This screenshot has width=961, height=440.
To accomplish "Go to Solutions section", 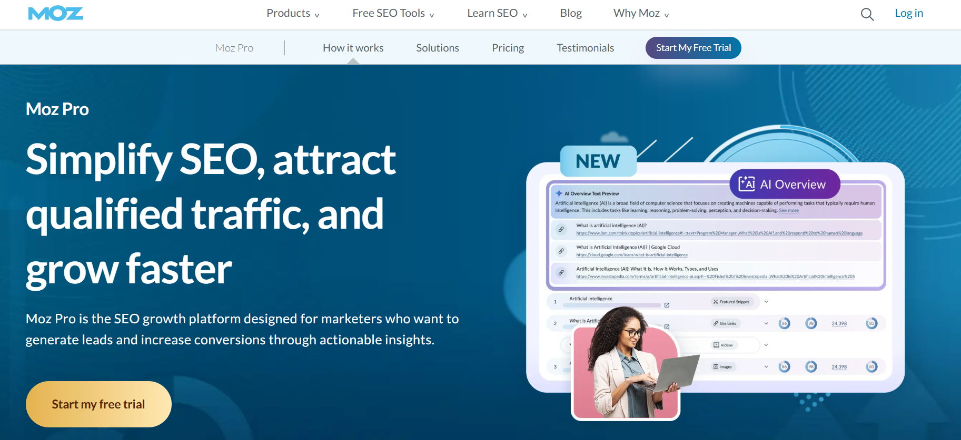I will [x=438, y=48].
